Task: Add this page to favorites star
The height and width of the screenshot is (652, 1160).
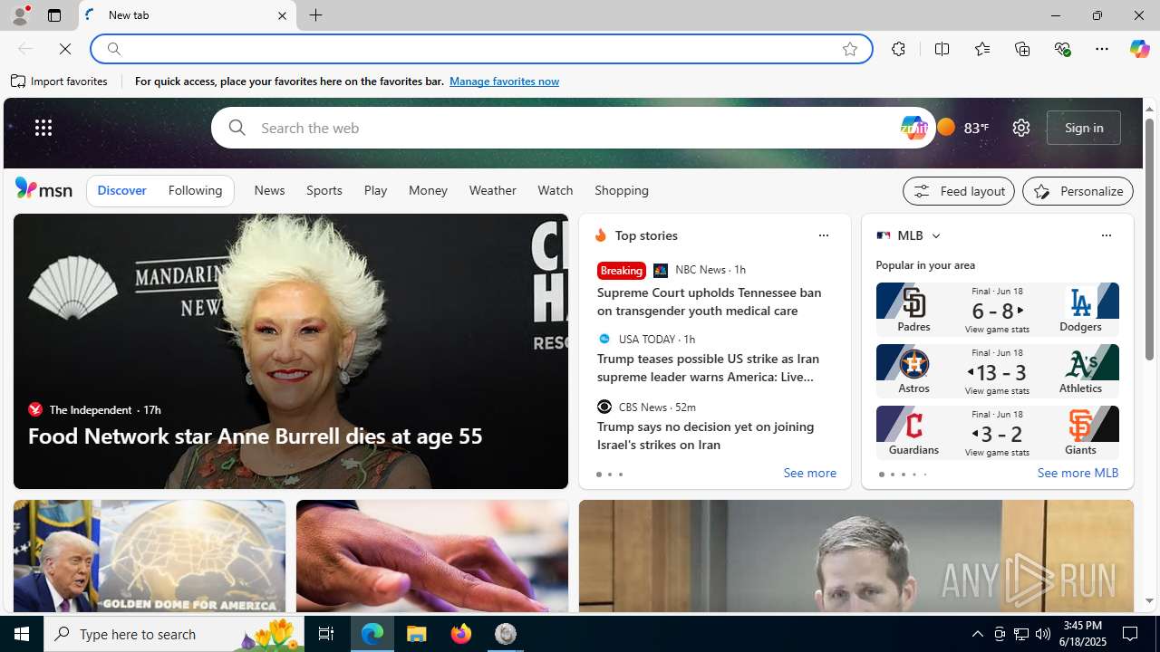Action: tap(850, 49)
